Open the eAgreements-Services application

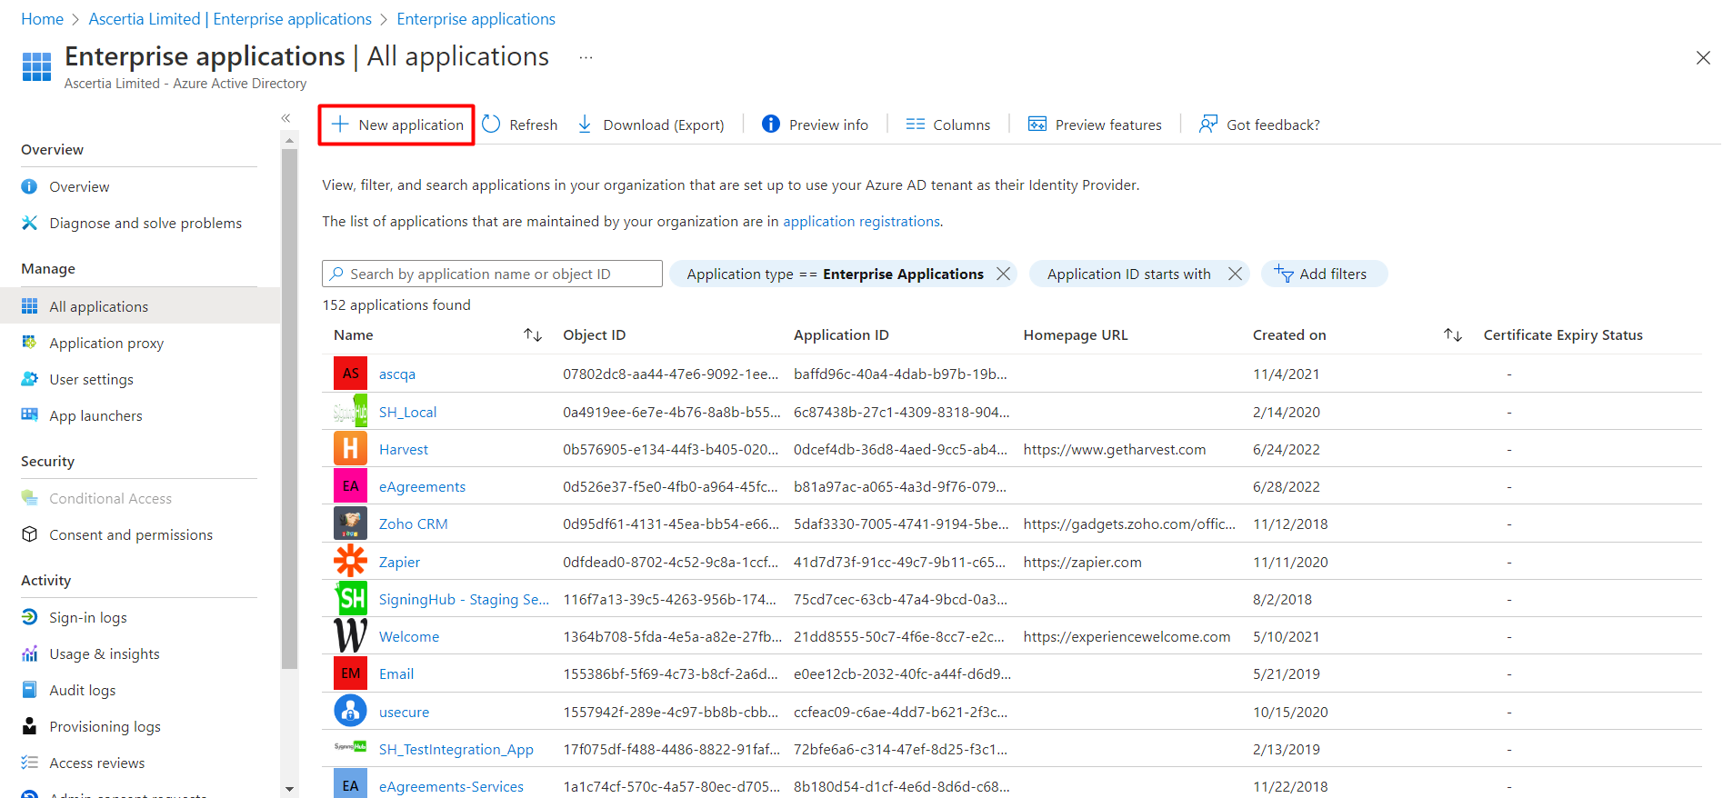point(451,786)
